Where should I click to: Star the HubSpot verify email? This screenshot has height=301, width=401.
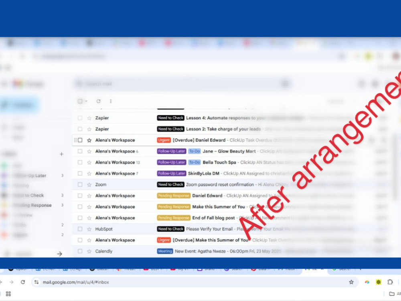[x=89, y=229]
